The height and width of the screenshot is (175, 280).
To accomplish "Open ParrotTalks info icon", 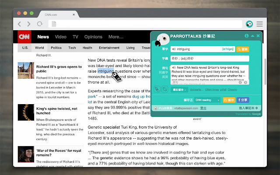I will (x=247, y=36).
